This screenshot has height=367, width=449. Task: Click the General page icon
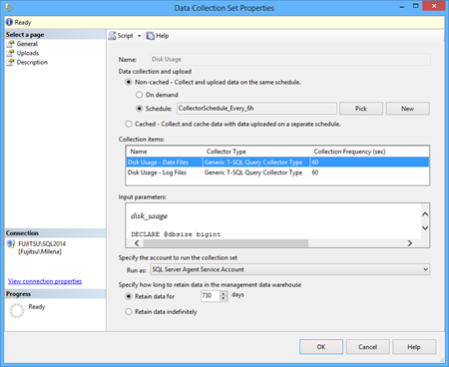11,44
